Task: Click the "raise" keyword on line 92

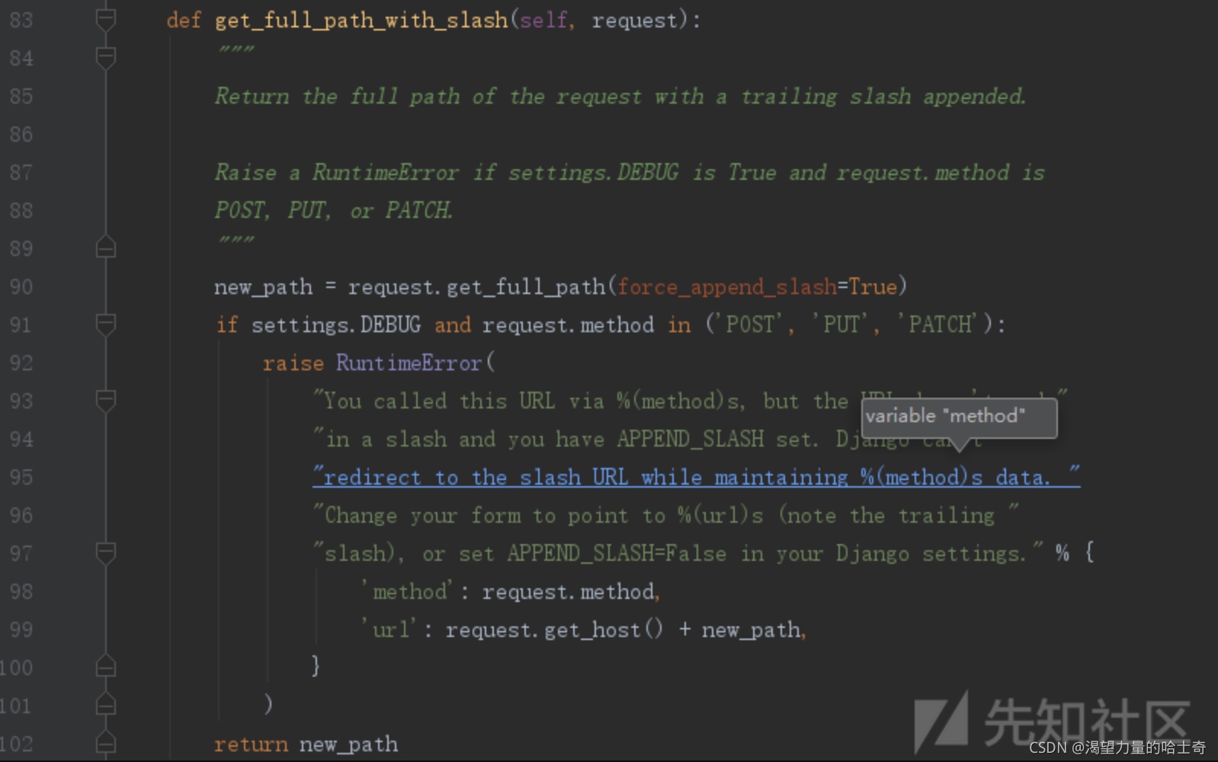Action: 293,363
